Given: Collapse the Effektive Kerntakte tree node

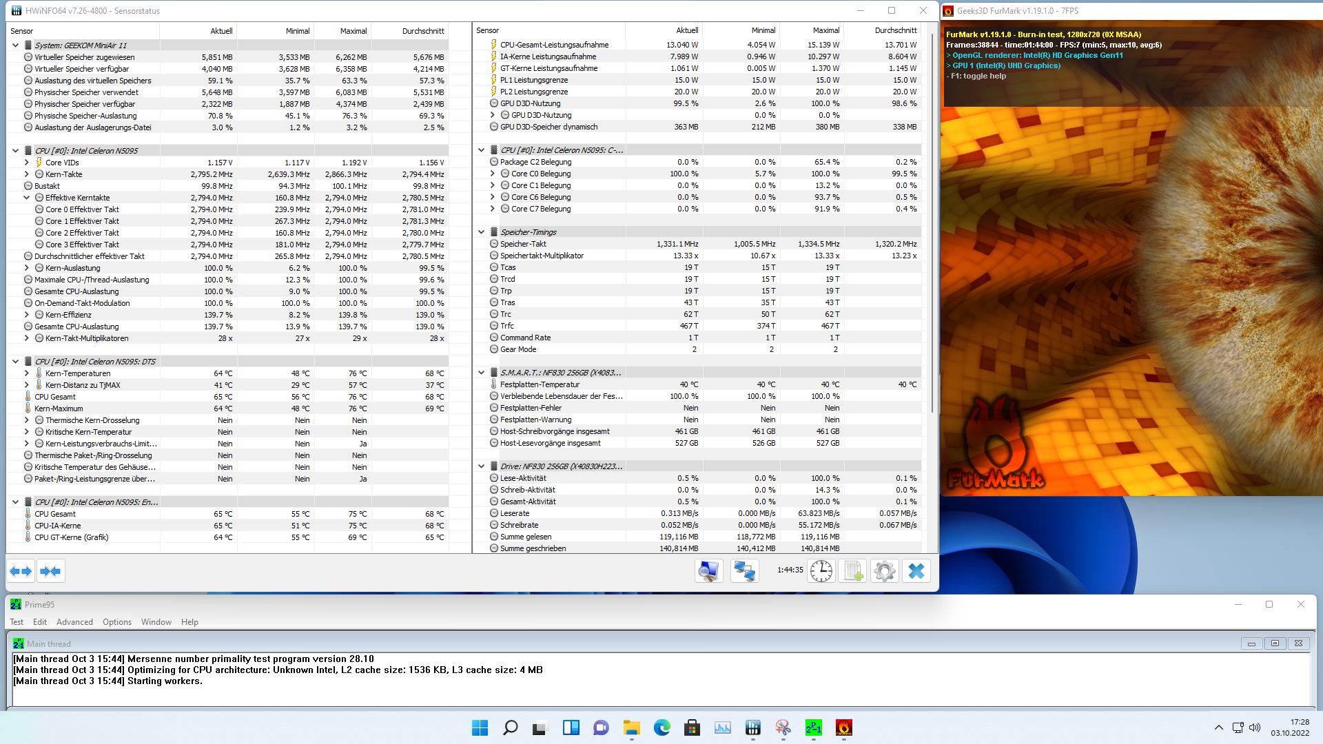Looking at the screenshot, I should (x=27, y=198).
